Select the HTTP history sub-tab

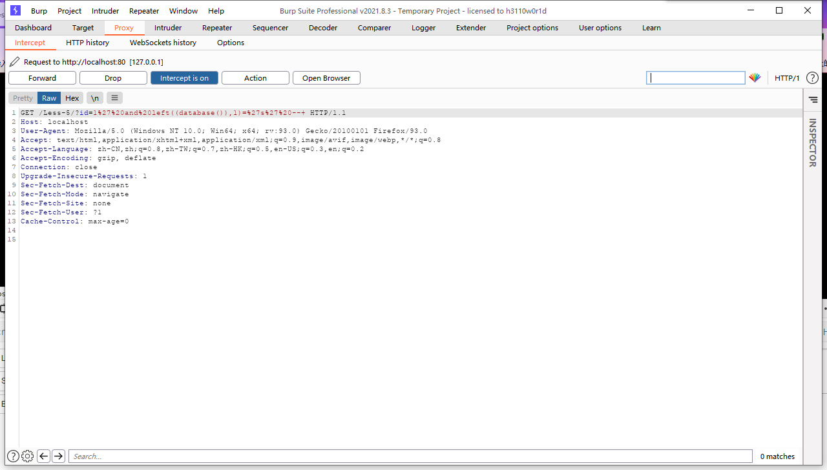point(87,43)
